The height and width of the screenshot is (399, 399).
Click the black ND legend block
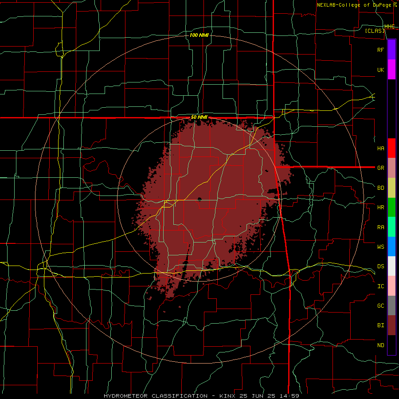click(x=391, y=345)
